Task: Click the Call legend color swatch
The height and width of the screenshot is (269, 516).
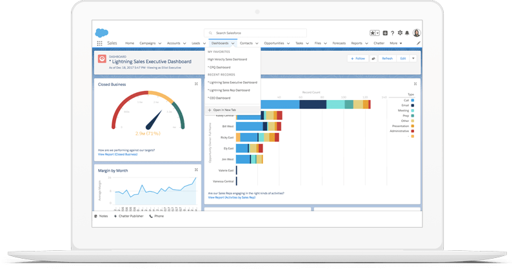Action: pyautogui.click(x=412, y=100)
